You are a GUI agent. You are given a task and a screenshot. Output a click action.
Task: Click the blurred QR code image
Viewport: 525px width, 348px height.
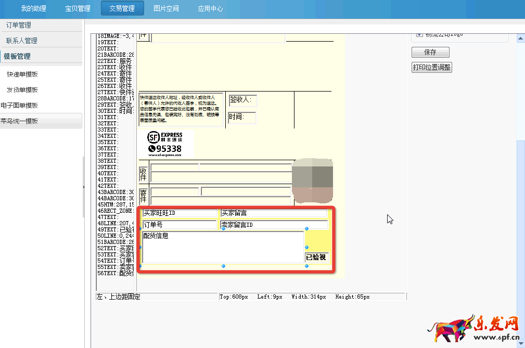[312, 181]
